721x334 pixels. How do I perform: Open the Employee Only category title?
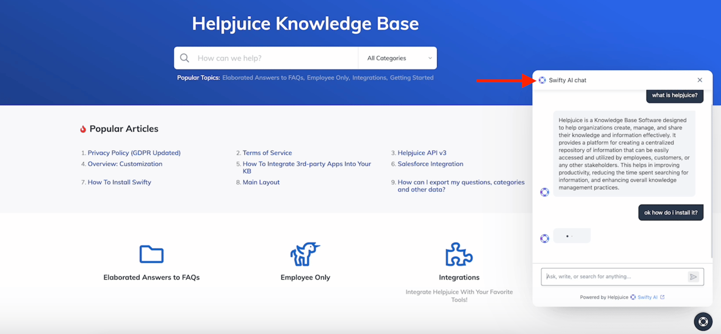coord(305,278)
